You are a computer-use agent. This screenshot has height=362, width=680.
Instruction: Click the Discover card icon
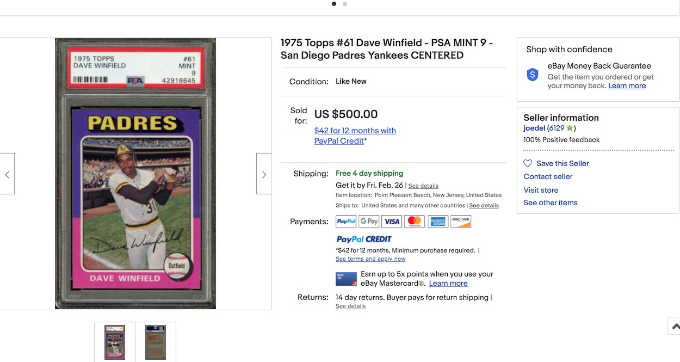[461, 222]
